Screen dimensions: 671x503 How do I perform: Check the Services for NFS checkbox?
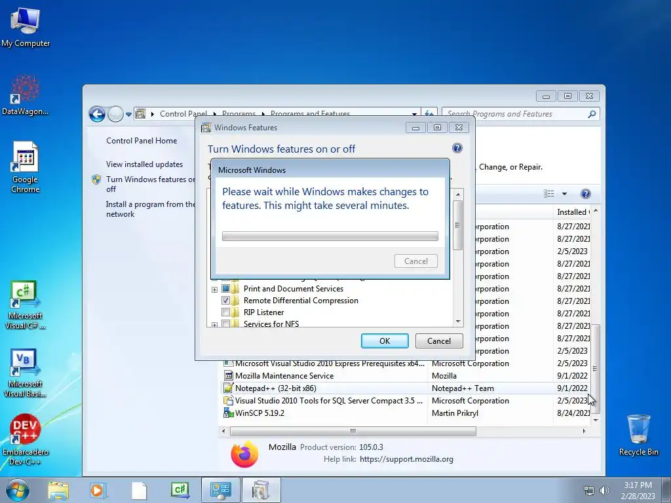coord(225,324)
